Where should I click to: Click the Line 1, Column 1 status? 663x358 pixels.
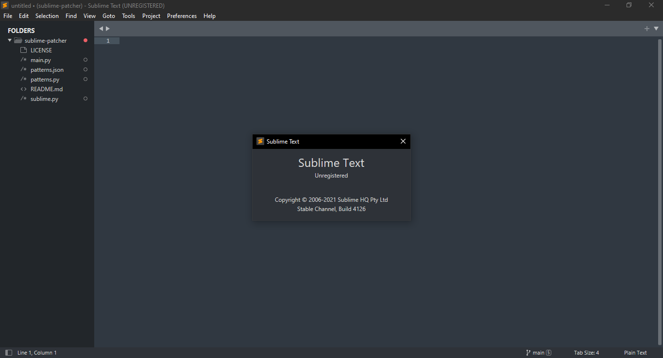click(37, 353)
